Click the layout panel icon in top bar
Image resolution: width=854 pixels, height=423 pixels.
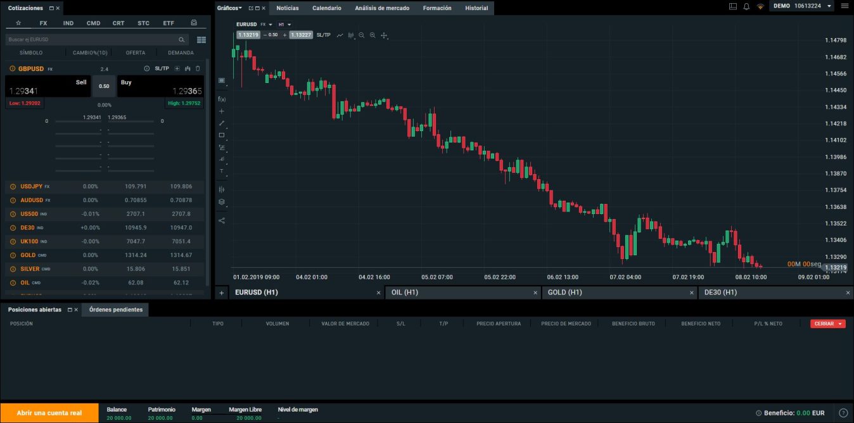733,6
